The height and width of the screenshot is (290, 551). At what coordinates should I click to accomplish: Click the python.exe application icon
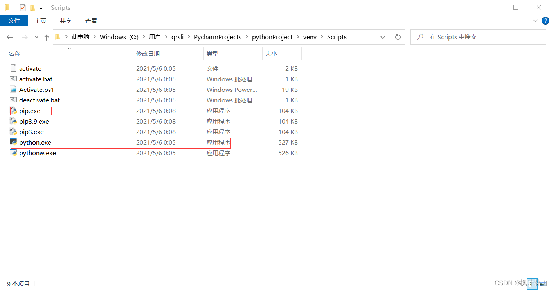(13, 142)
